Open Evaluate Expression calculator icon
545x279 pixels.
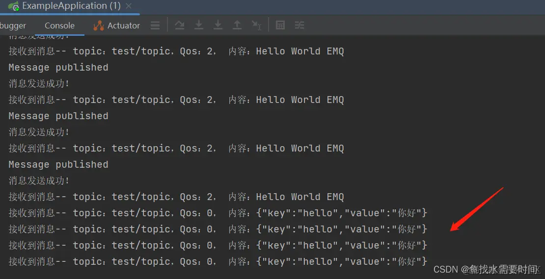(x=280, y=25)
